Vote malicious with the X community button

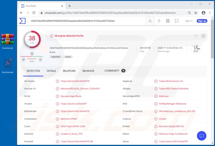point(24,59)
